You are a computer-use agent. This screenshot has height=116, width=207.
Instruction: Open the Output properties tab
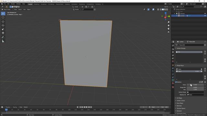pos(173,52)
